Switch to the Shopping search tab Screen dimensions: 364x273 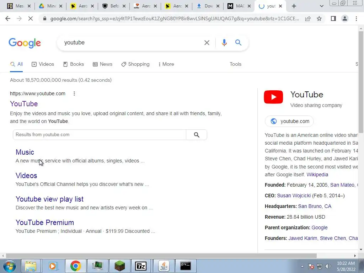click(135, 64)
